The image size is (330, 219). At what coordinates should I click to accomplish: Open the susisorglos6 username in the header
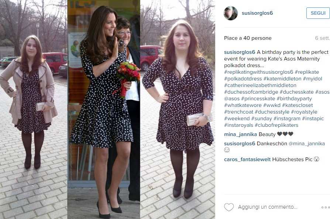257,13
